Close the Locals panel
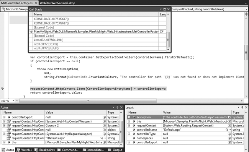This screenshot has height=152, width=249. [246, 107]
